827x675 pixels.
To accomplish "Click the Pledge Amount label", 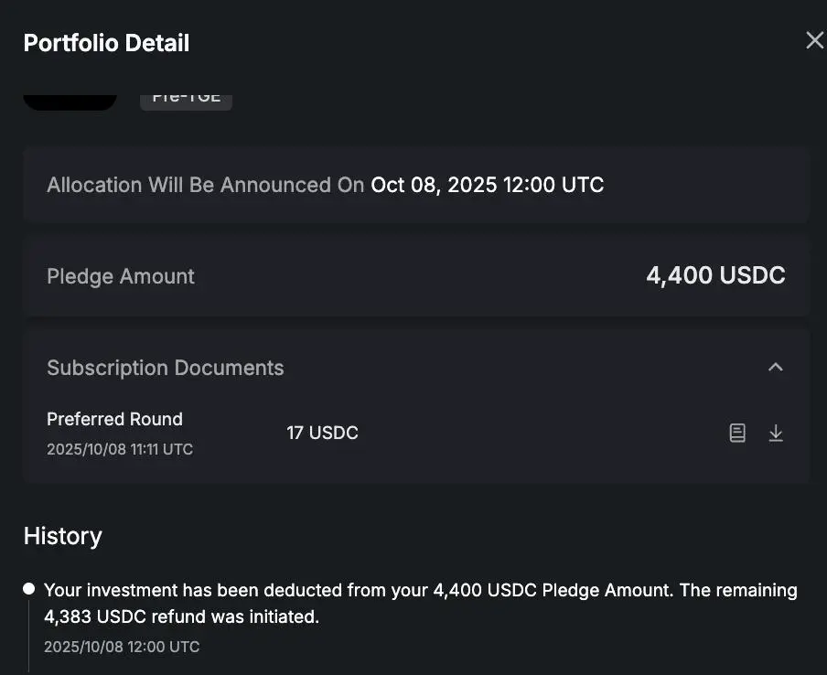I will click(x=121, y=276).
